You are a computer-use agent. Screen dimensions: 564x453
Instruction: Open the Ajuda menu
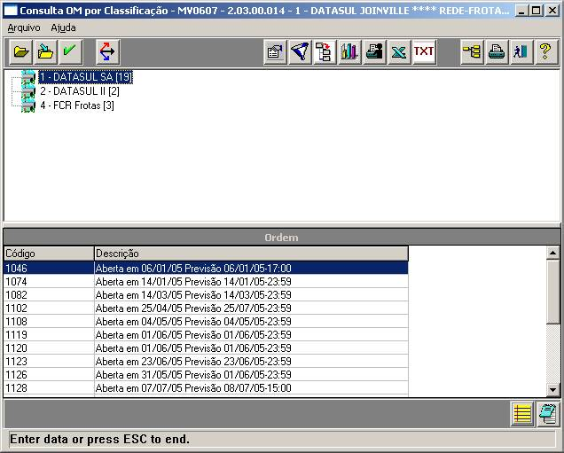click(x=63, y=27)
